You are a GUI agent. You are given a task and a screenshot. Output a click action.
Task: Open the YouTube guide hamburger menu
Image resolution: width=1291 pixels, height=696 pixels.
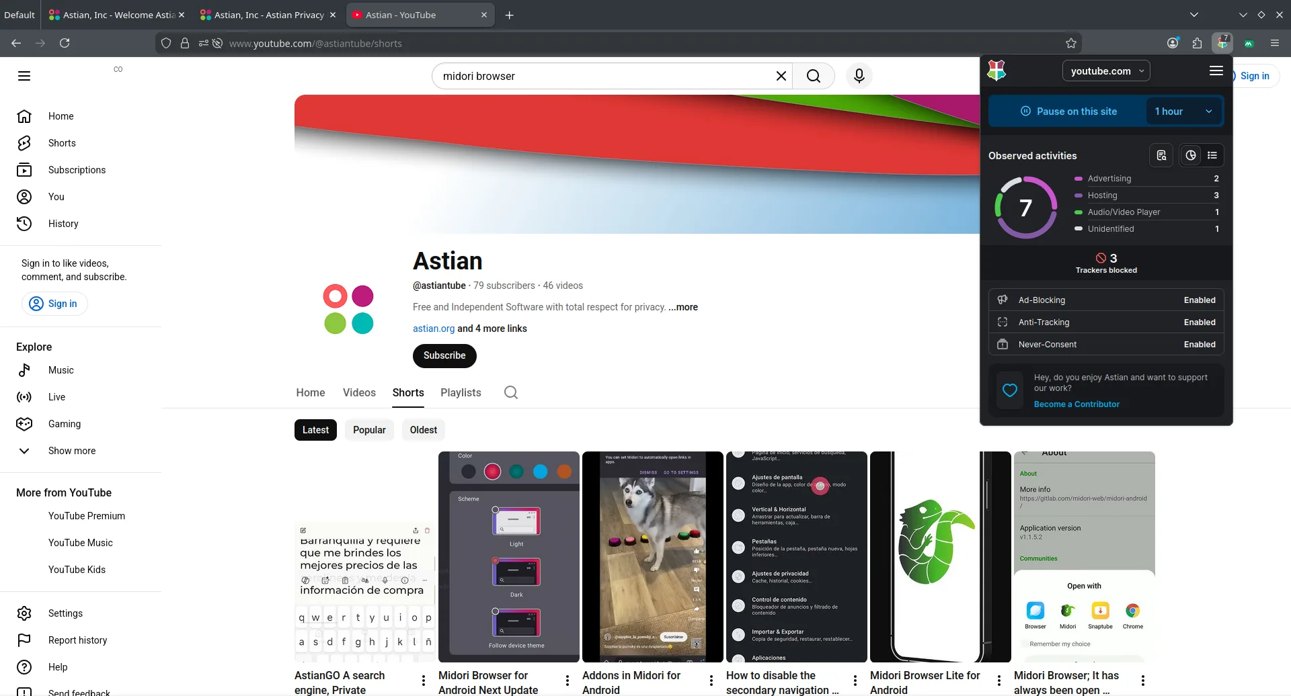(24, 76)
